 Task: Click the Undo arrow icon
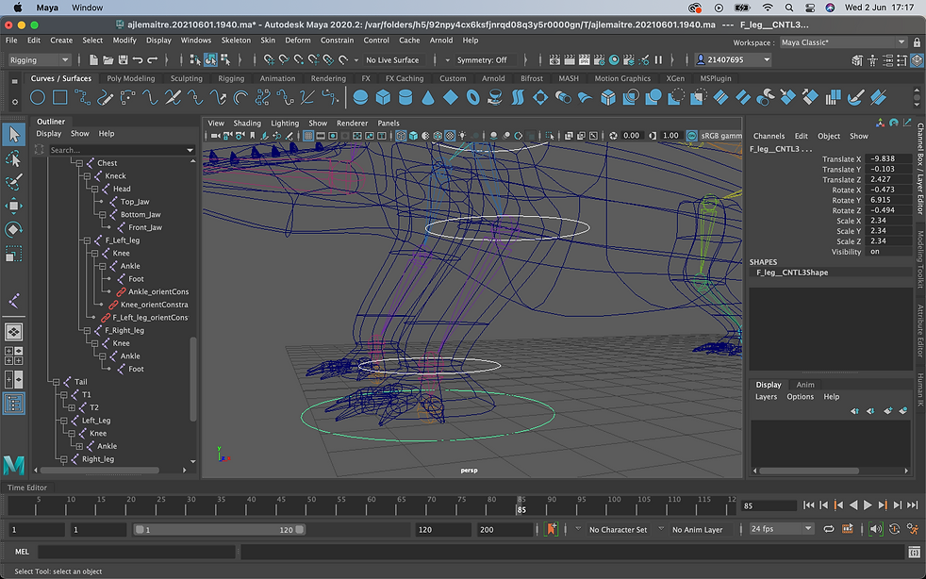tap(138, 59)
